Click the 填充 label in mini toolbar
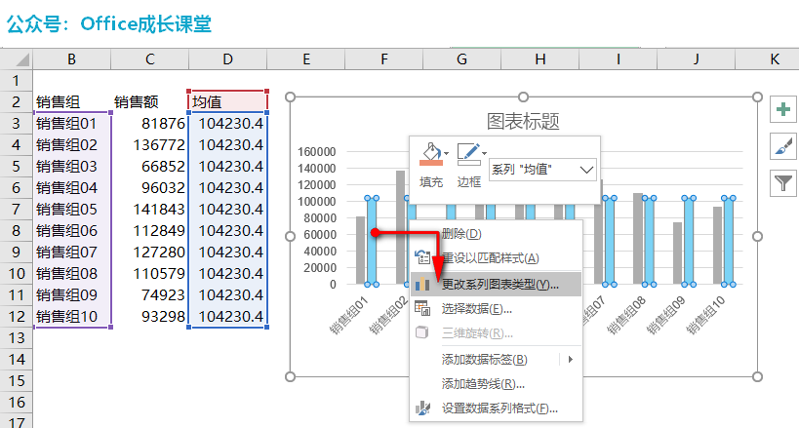The image size is (799, 428). (x=431, y=182)
